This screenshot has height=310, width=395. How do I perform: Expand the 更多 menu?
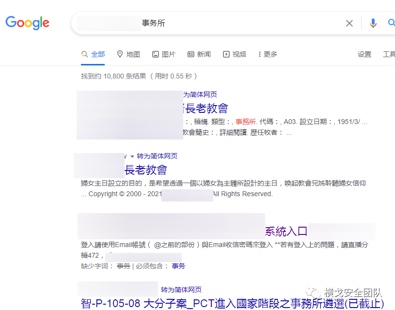point(268,54)
